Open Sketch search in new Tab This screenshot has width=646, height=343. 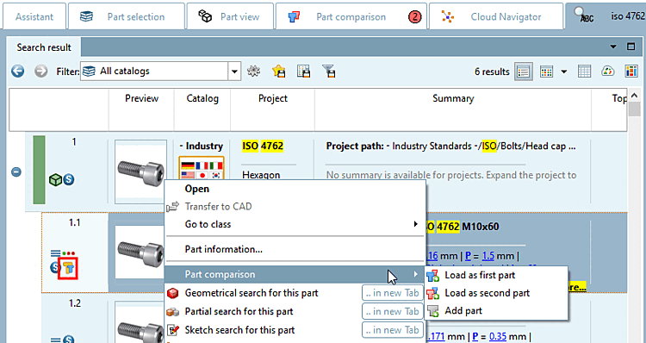[393, 330]
